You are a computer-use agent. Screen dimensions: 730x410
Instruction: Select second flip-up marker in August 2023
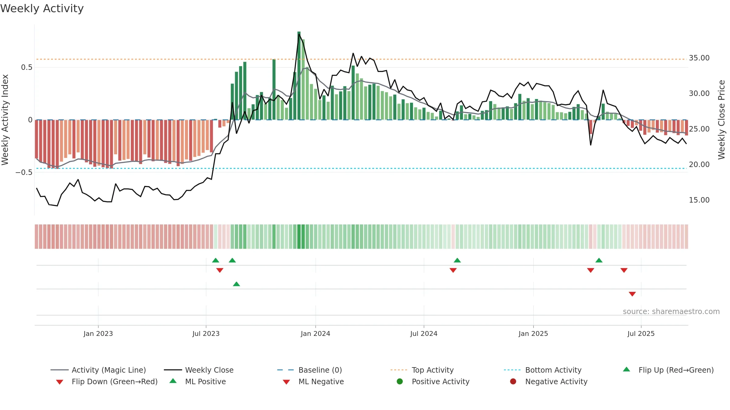pyautogui.click(x=232, y=260)
